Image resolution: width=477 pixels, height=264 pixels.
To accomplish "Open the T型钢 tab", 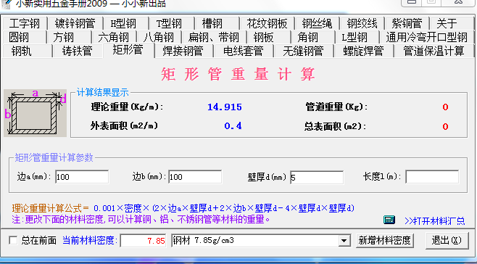I will (171, 23).
